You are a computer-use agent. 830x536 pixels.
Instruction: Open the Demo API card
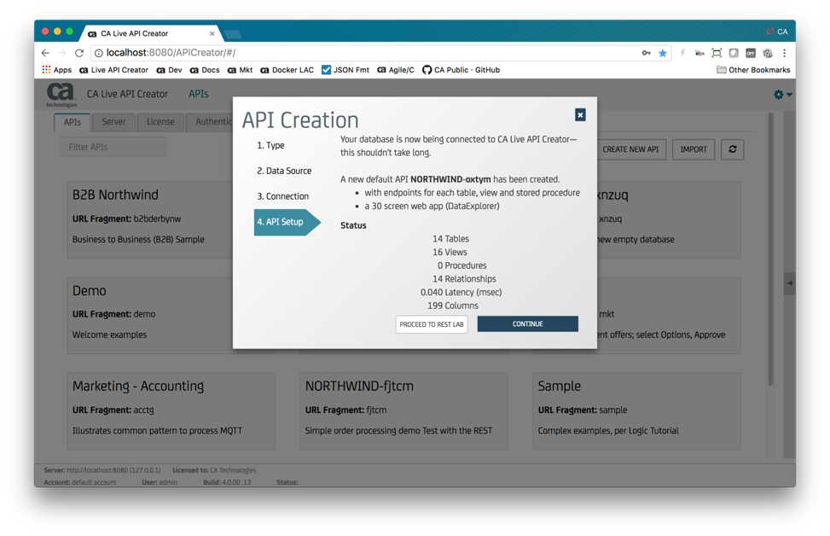point(150,315)
